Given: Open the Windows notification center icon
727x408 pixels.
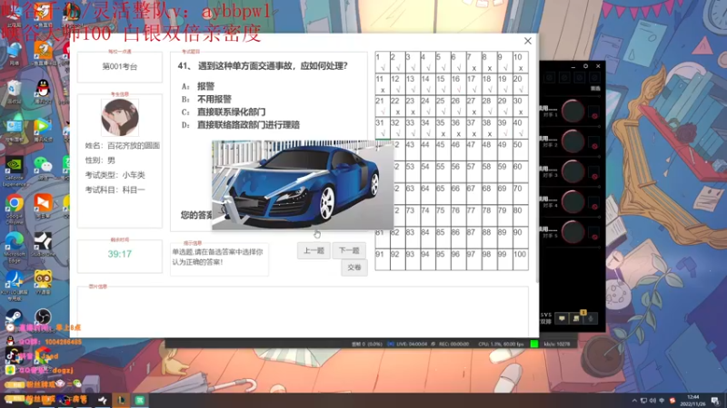Looking at the screenshot, I should (715, 401).
